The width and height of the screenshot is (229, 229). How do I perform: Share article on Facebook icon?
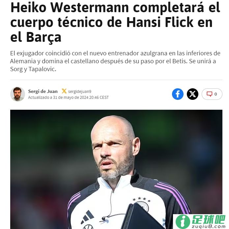pos(178,94)
